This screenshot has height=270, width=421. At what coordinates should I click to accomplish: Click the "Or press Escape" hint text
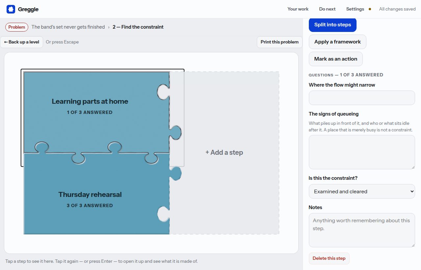click(x=62, y=42)
